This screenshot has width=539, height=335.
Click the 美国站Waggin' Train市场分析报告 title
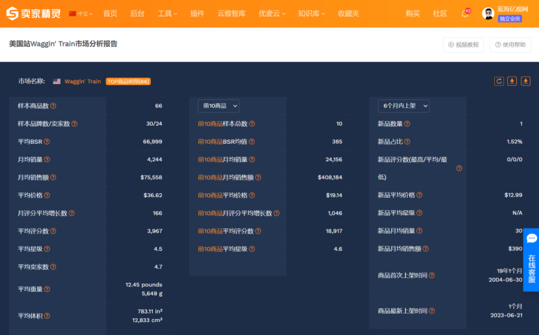click(x=63, y=44)
